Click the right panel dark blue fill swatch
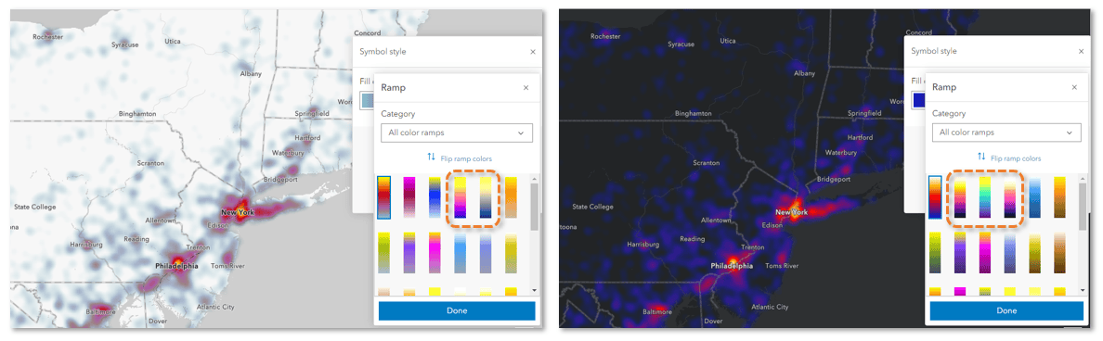Image resolution: width=1103 pixels, height=341 pixels. pyautogui.click(x=918, y=101)
